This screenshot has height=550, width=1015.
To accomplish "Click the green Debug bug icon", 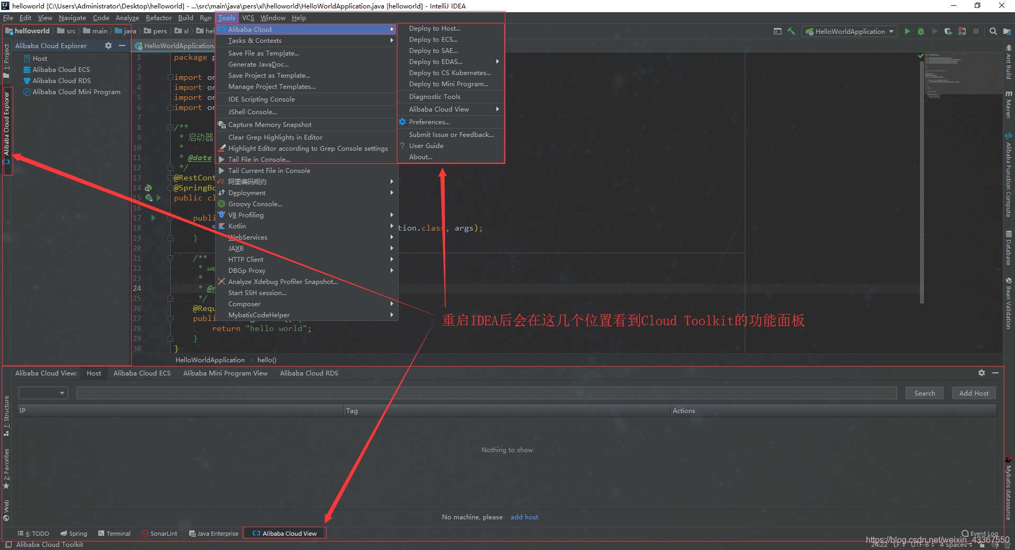I will pyautogui.click(x=921, y=32).
